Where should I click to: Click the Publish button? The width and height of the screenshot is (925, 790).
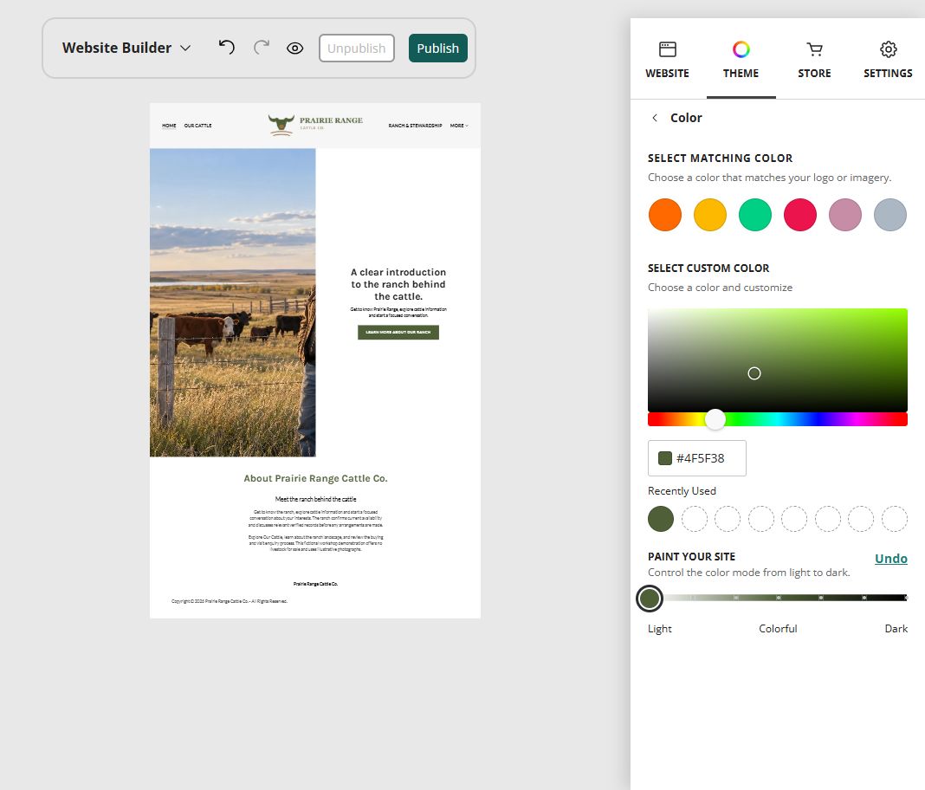tap(437, 49)
